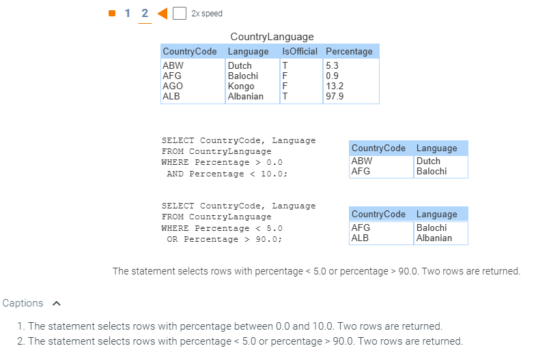Jump to animation step 1
Viewport: 551px width, 361px height.
[x=128, y=13]
